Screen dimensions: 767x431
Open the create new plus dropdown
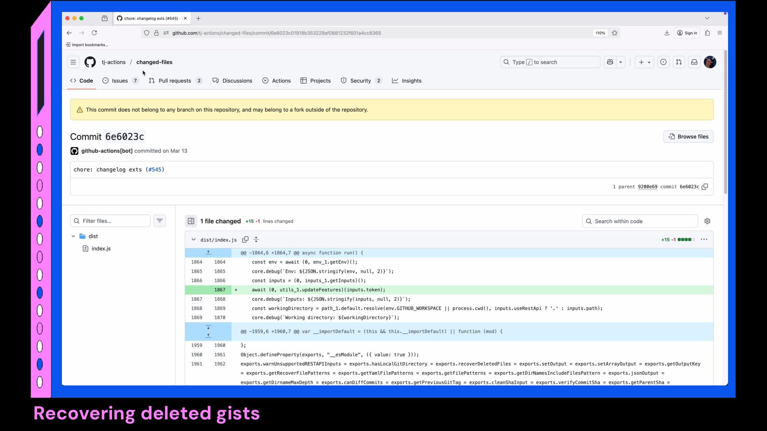click(x=644, y=62)
